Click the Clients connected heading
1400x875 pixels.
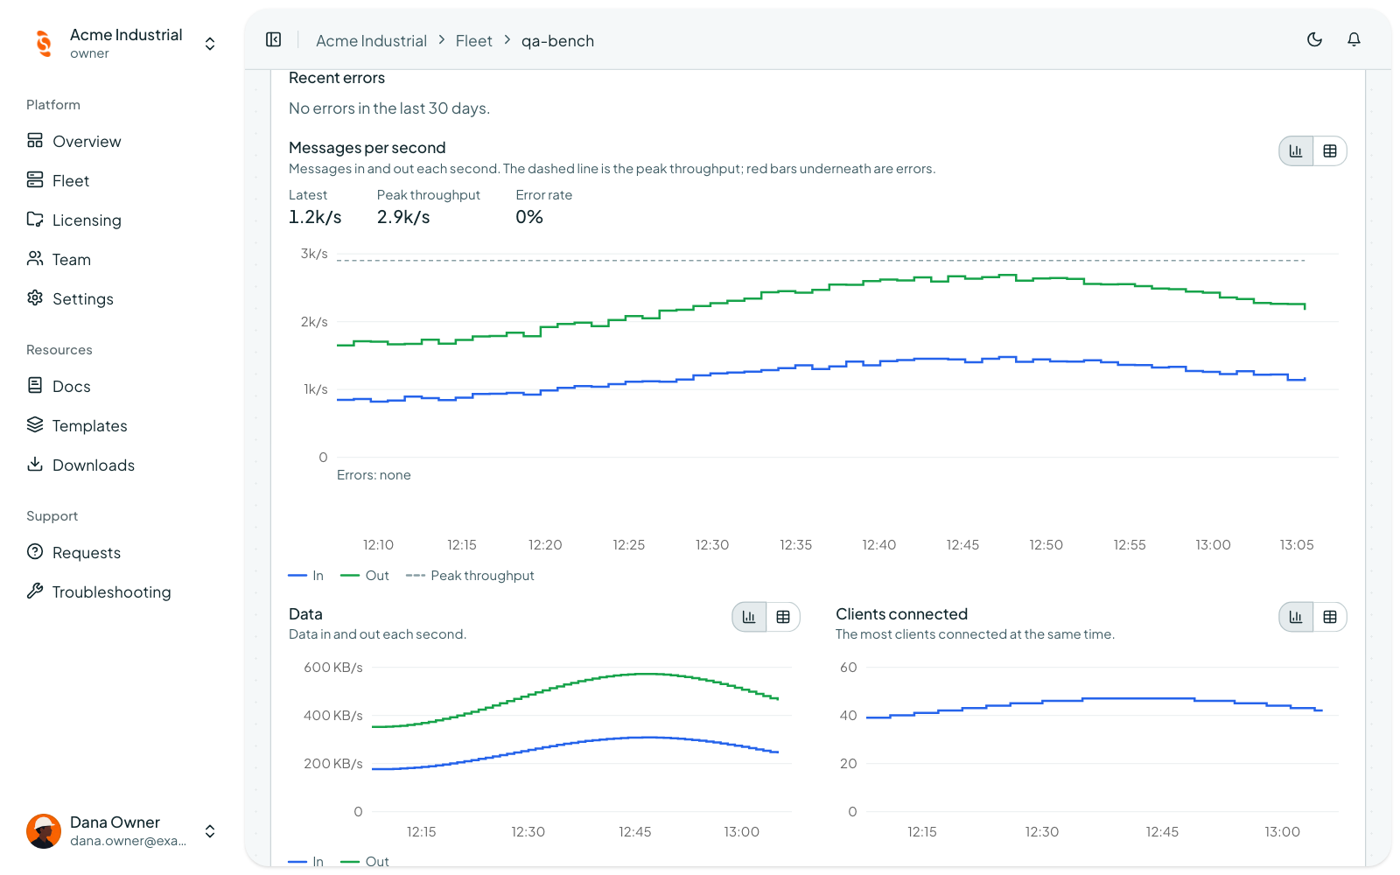click(901, 614)
